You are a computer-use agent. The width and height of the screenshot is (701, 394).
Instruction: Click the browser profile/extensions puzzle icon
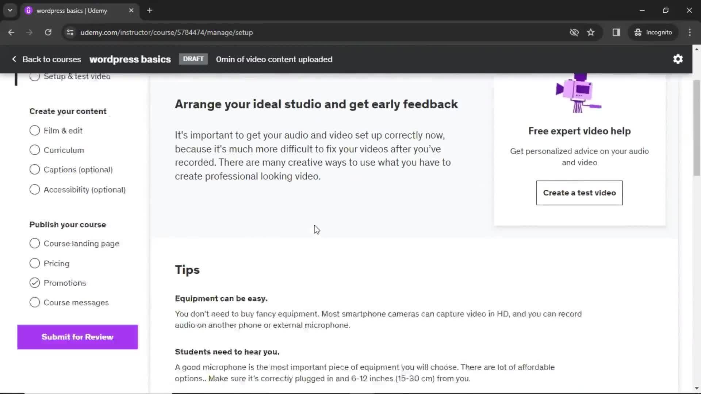click(x=616, y=32)
